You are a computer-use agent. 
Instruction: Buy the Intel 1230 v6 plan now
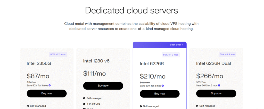pos(103,86)
